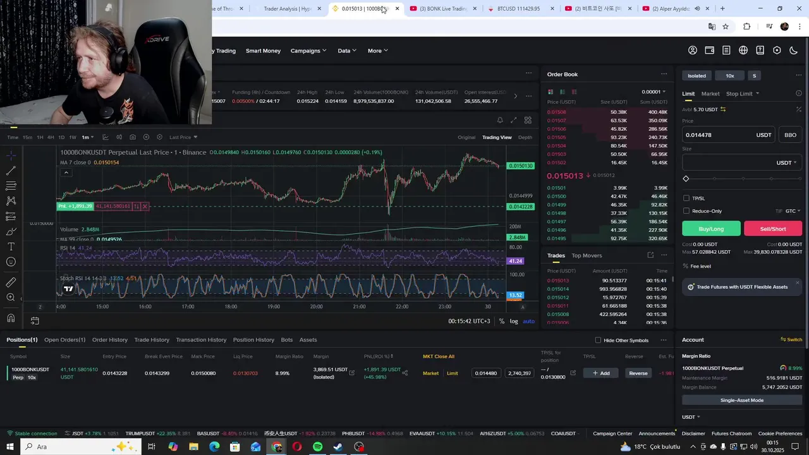Viewport: 809px width, 455px height.
Task: Switch to dark/light theme moon icon
Action: pyautogui.click(x=794, y=51)
